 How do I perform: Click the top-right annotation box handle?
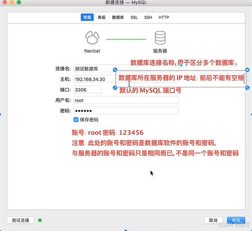coord(247,70)
